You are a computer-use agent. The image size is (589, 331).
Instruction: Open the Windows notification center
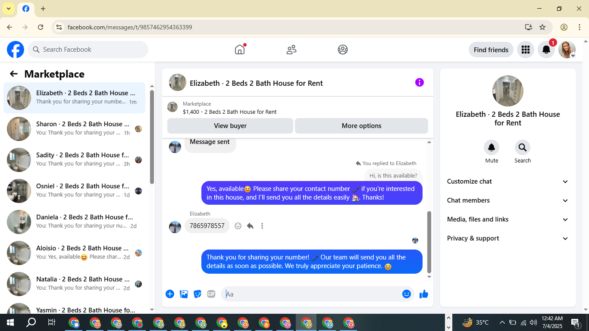(576, 322)
